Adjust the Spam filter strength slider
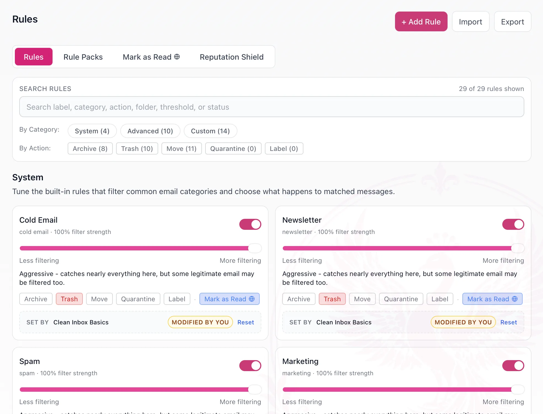The image size is (543, 414). coord(140,389)
